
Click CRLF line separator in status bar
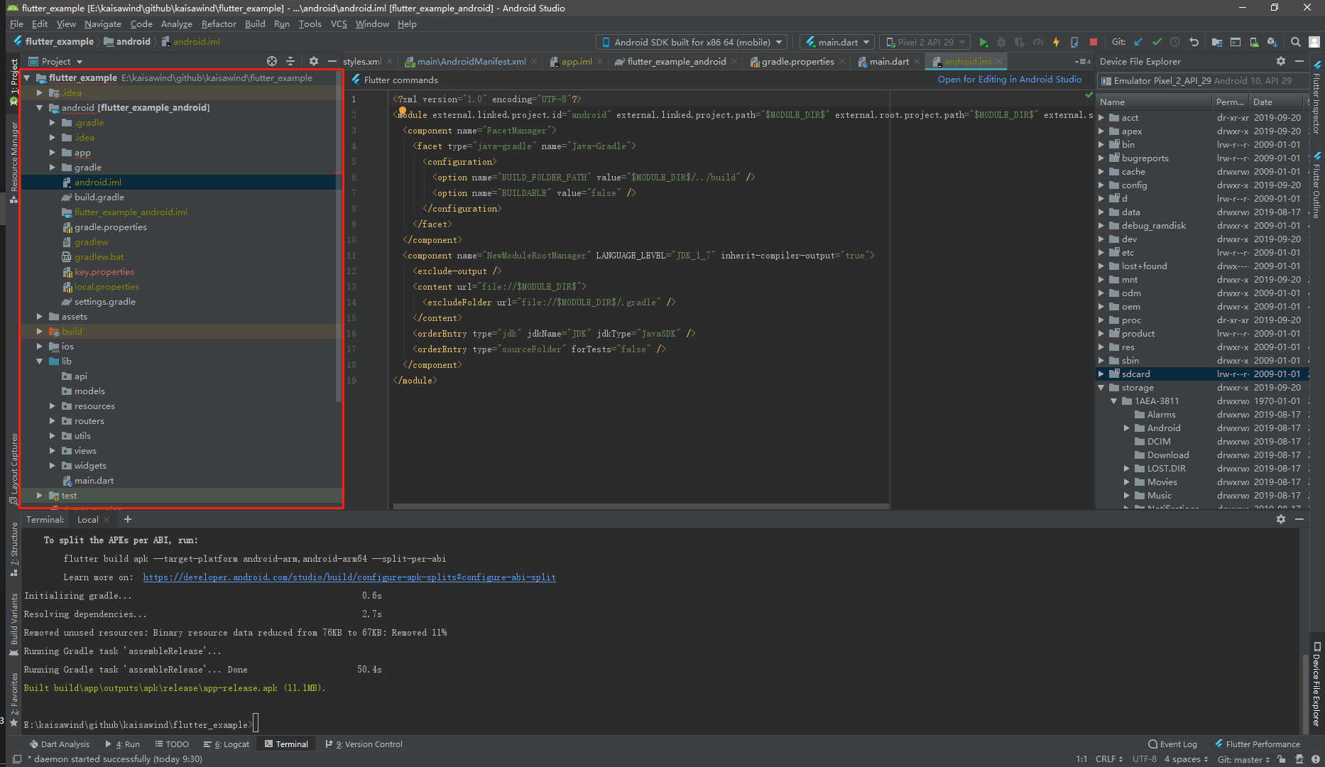point(1108,759)
